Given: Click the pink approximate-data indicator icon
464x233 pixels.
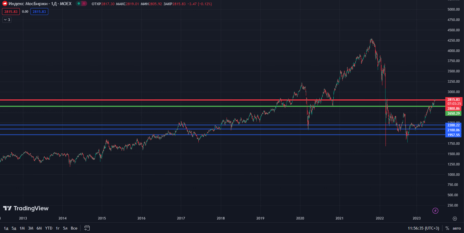Looking at the screenshot, I should [85, 3].
